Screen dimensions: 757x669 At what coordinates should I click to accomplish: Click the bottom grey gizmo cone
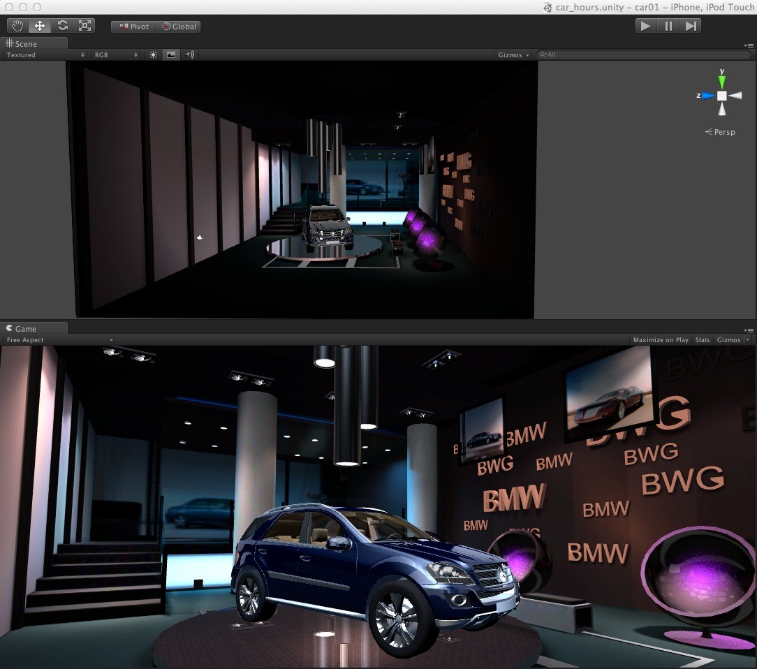point(722,109)
